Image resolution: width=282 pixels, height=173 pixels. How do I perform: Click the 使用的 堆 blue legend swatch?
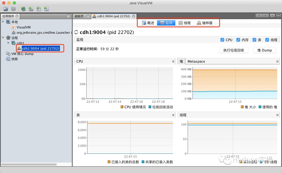260,107
